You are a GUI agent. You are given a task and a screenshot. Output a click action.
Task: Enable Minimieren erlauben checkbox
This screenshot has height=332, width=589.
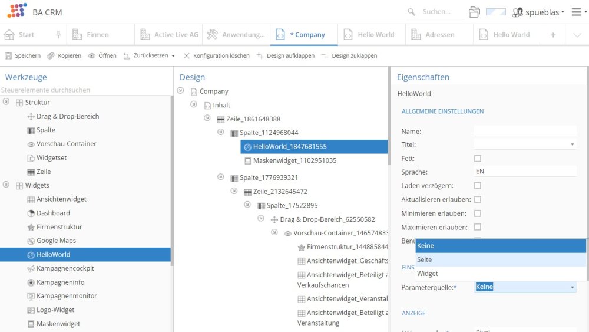coord(478,213)
